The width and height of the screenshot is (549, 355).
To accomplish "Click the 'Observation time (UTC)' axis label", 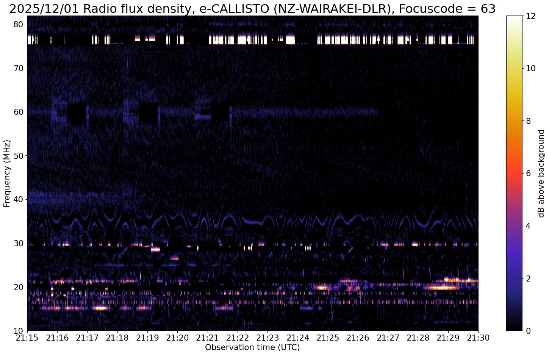I will pos(252,347).
